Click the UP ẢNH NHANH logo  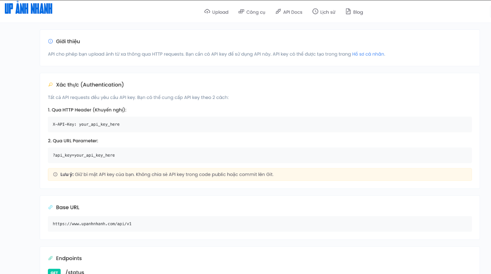pos(29,9)
